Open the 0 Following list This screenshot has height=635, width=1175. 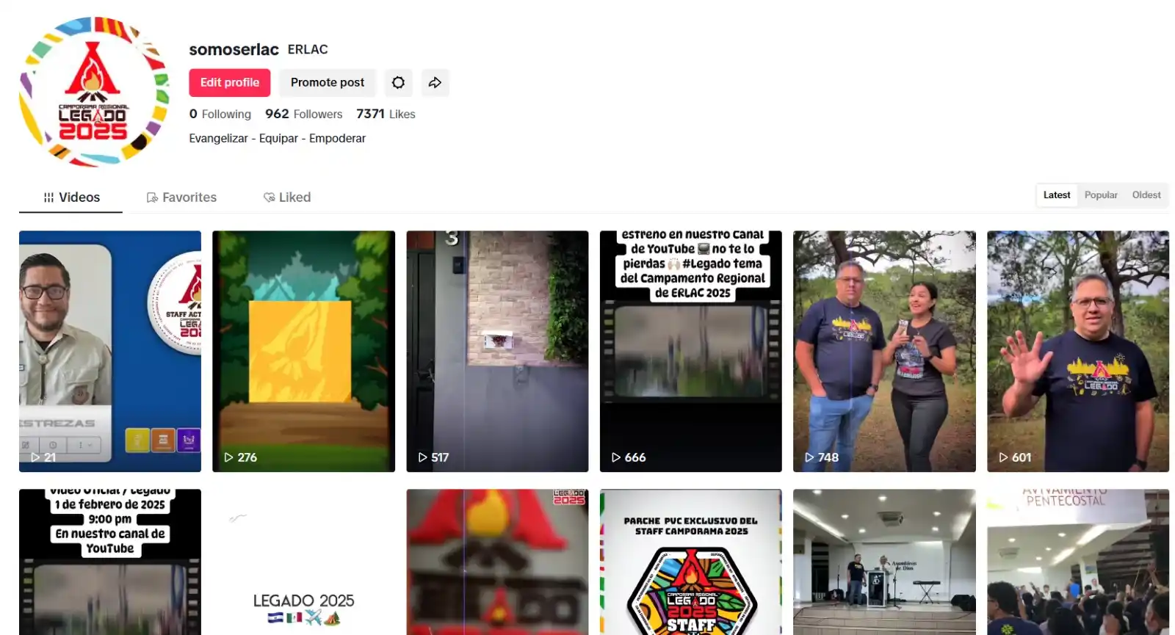coord(220,114)
